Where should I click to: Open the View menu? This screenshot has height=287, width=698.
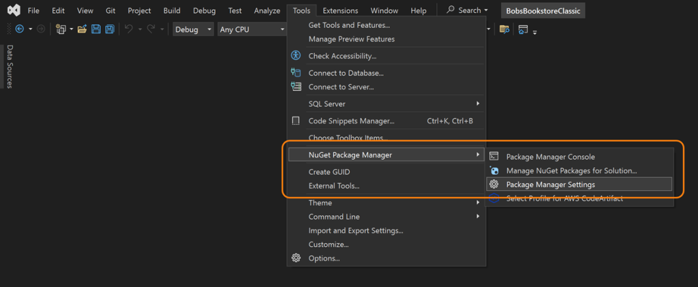tap(85, 10)
